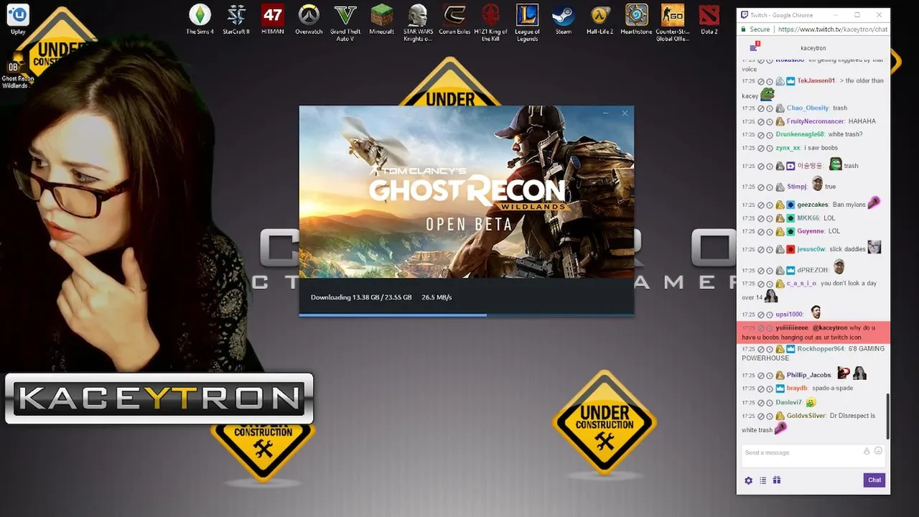Launch Conan Exiles desktop icon
This screenshot has height=517, width=919.
[x=454, y=19]
